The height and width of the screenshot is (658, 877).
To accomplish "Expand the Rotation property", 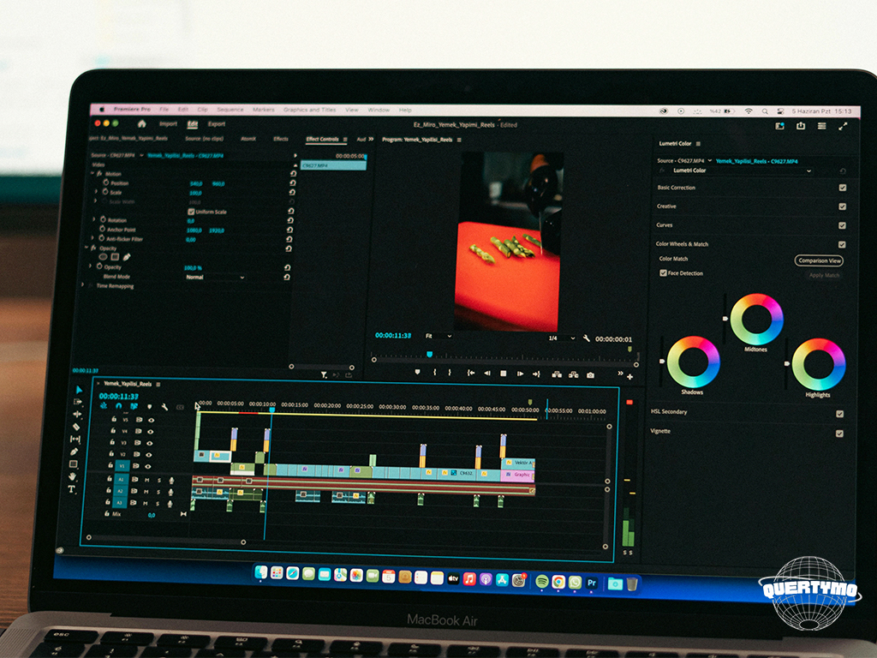I will point(94,220).
